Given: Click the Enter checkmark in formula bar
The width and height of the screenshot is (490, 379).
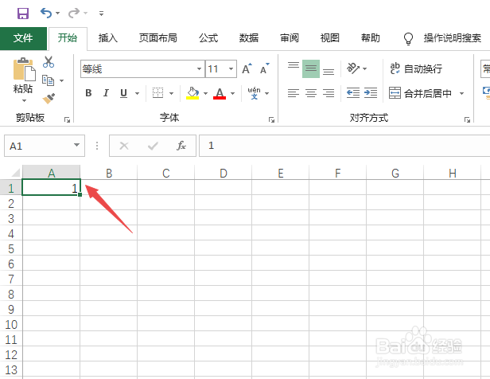Looking at the screenshot, I should [153, 146].
